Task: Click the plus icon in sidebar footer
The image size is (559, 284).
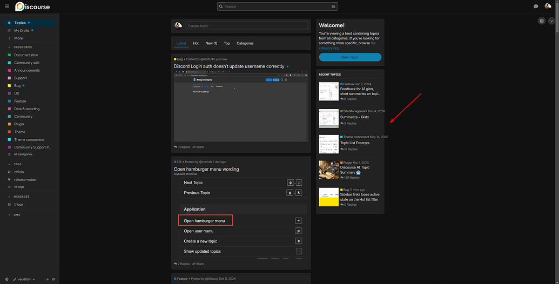Action: click(x=48, y=279)
